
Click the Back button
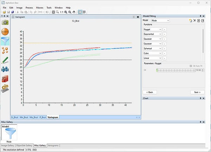150,92
